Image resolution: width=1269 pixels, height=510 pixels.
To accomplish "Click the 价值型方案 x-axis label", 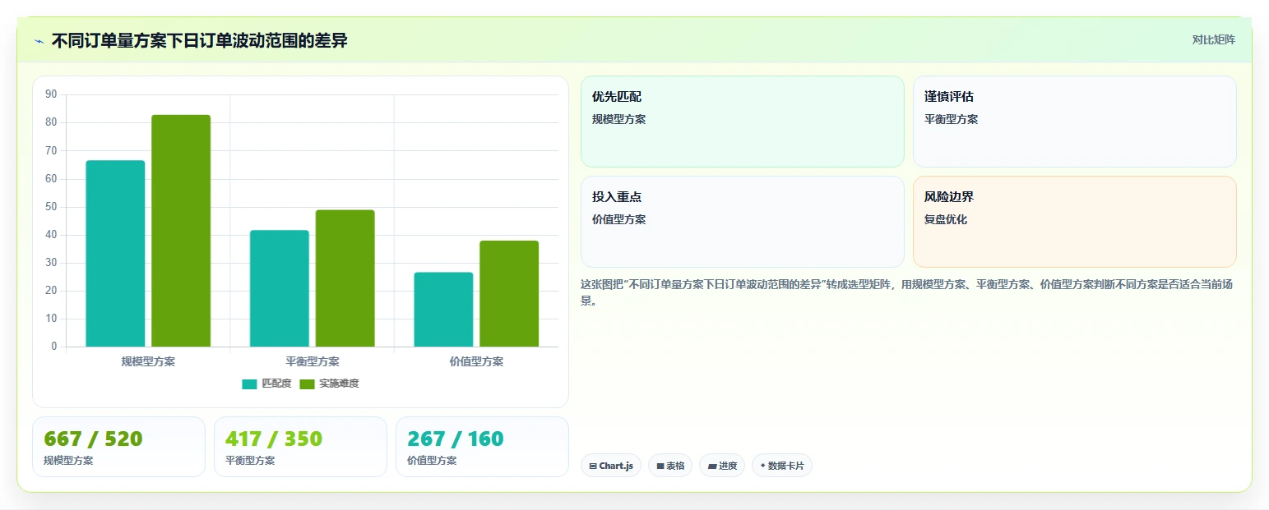I will 476,361.
